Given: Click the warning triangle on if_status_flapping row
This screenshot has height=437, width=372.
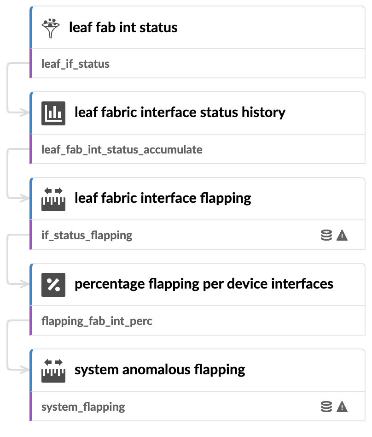Looking at the screenshot, I should click(342, 236).
